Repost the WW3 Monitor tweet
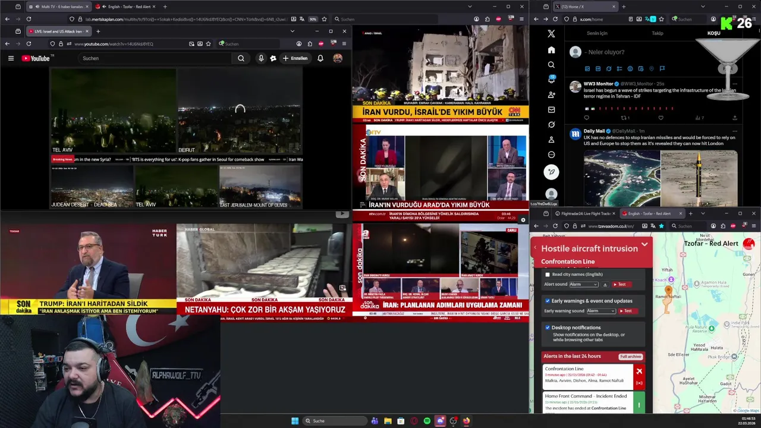Screen dimensions: 761x428 coord(624,118)
